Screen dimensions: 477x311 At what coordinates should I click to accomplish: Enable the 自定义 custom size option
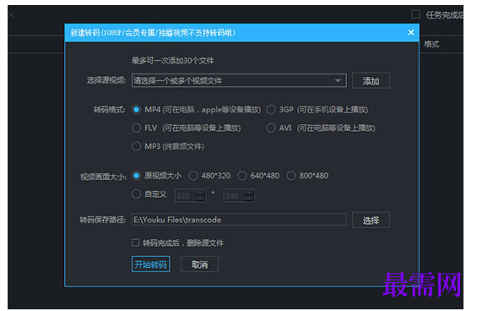[x=136, y=194]
